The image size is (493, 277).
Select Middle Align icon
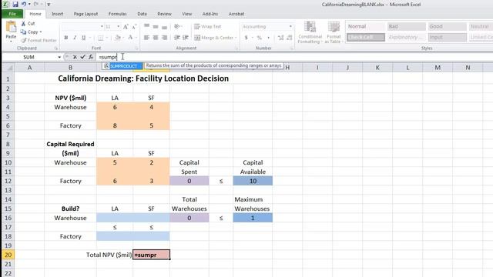pyautogui.click(x=156, y=26)
